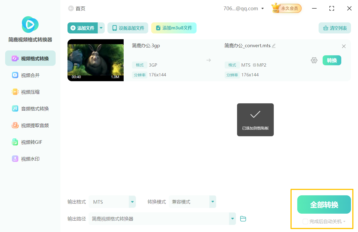Click the rename pencil next to 简鹿办公_convert.mts
Screen dimensions: 358x232
[273, 46]
